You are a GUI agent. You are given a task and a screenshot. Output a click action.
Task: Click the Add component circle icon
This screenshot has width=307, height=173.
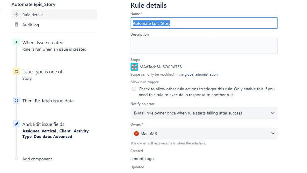[x=17, y=159]
